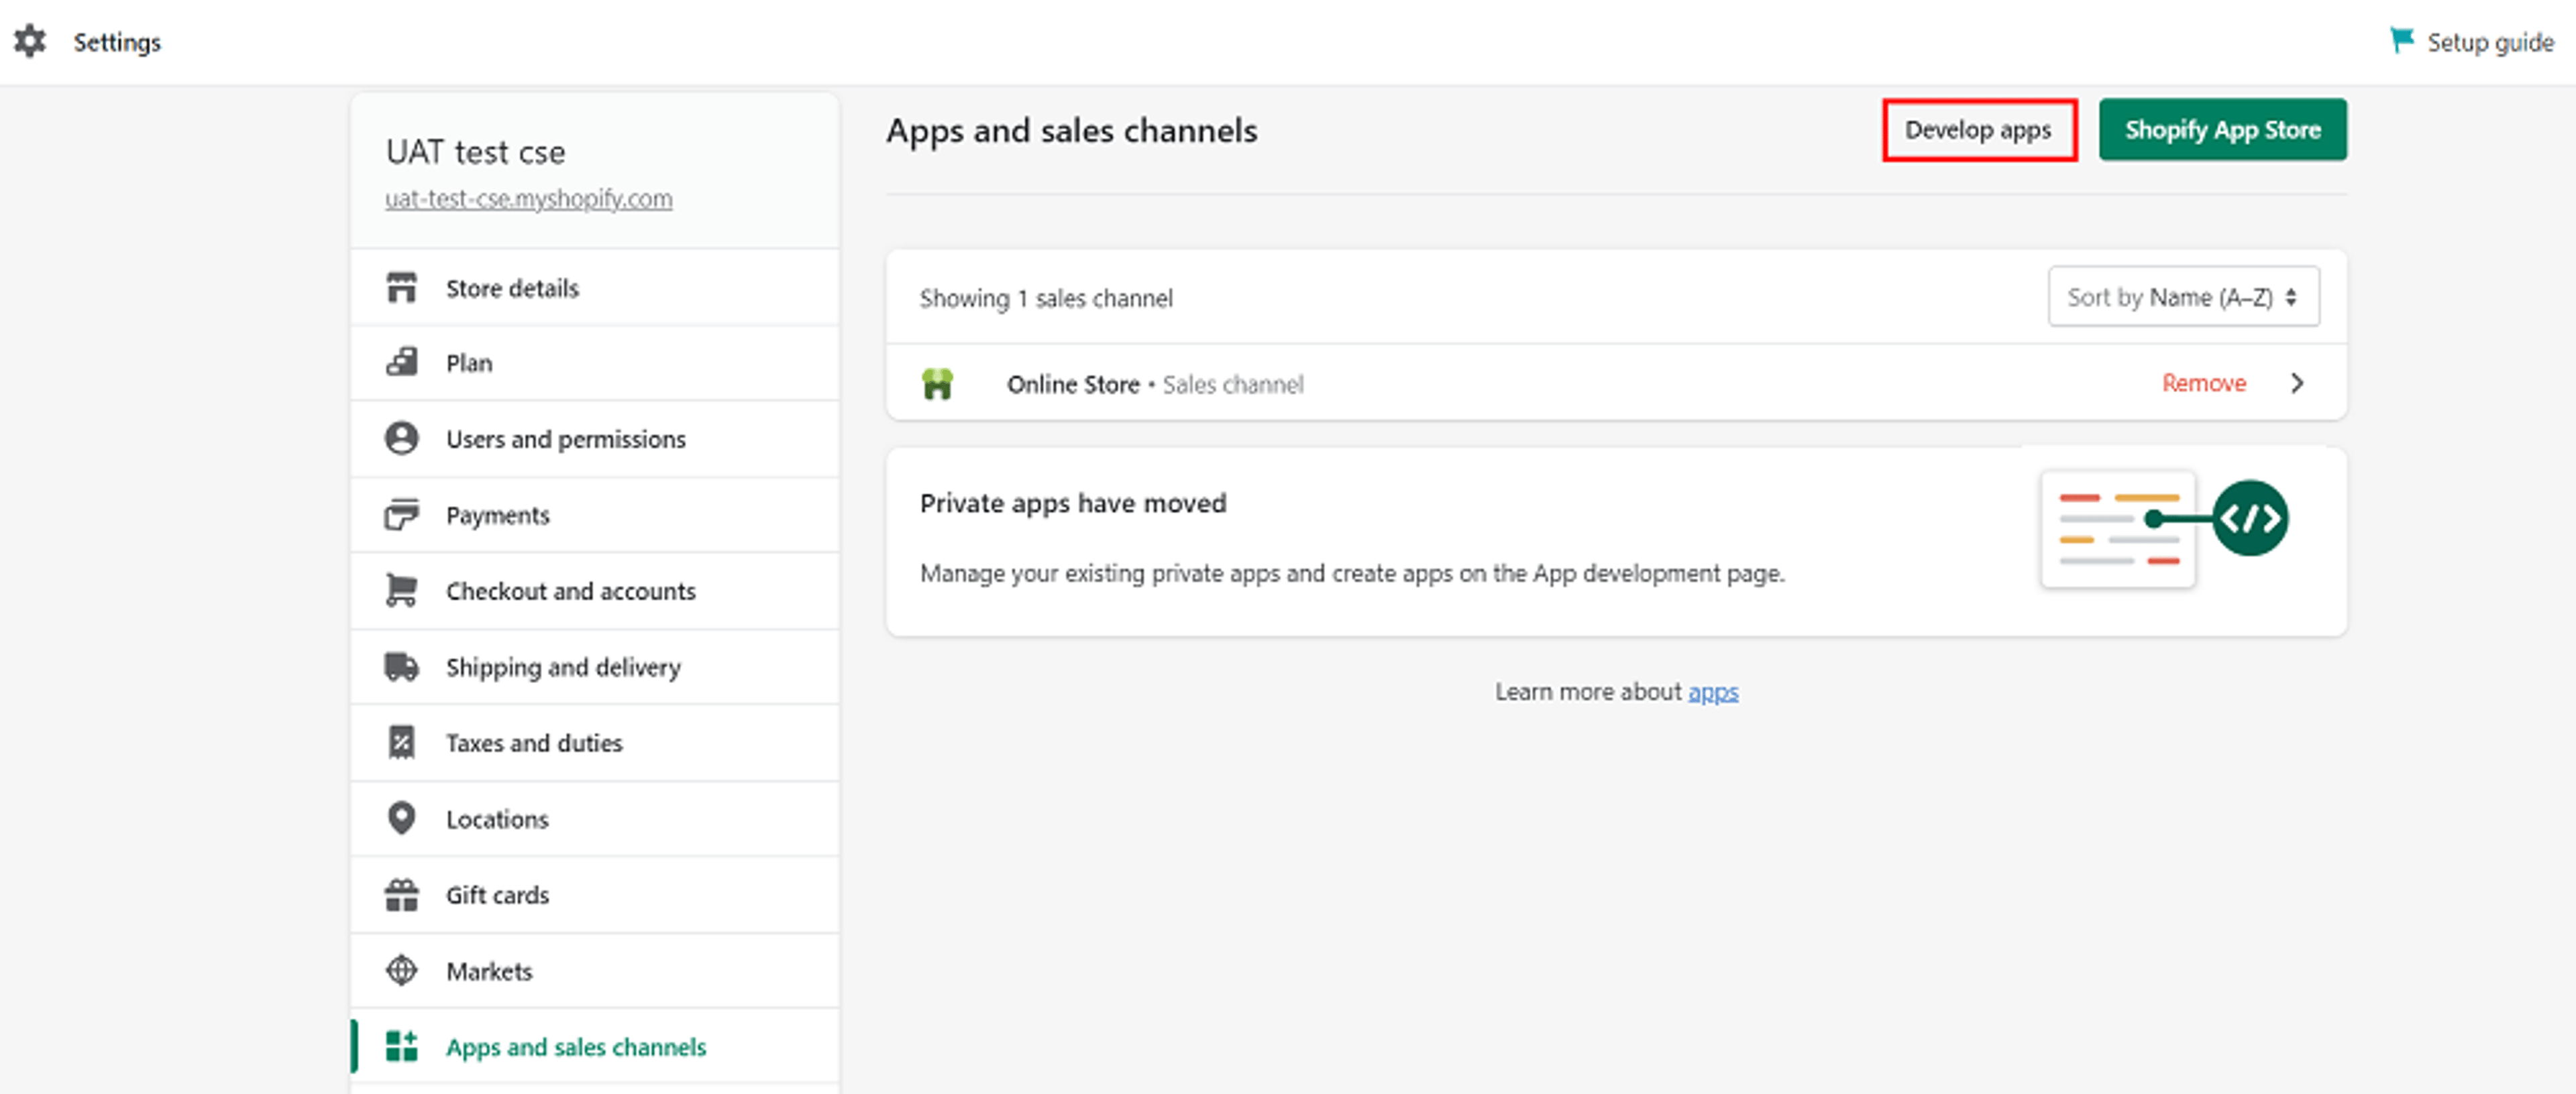Image resolution: width=2576 pixels, height=1094 pixels.
Task: Click 'Private apps have moved' heading
Action: click(x=1073, y=503)
